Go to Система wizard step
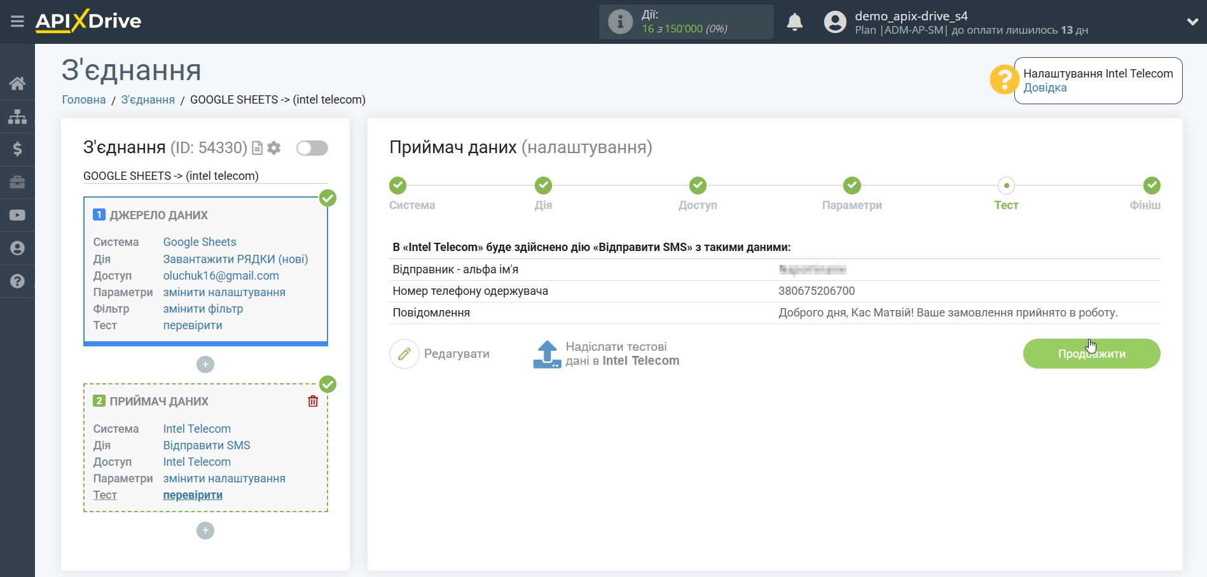The image size is (1207, 577). 398,186
